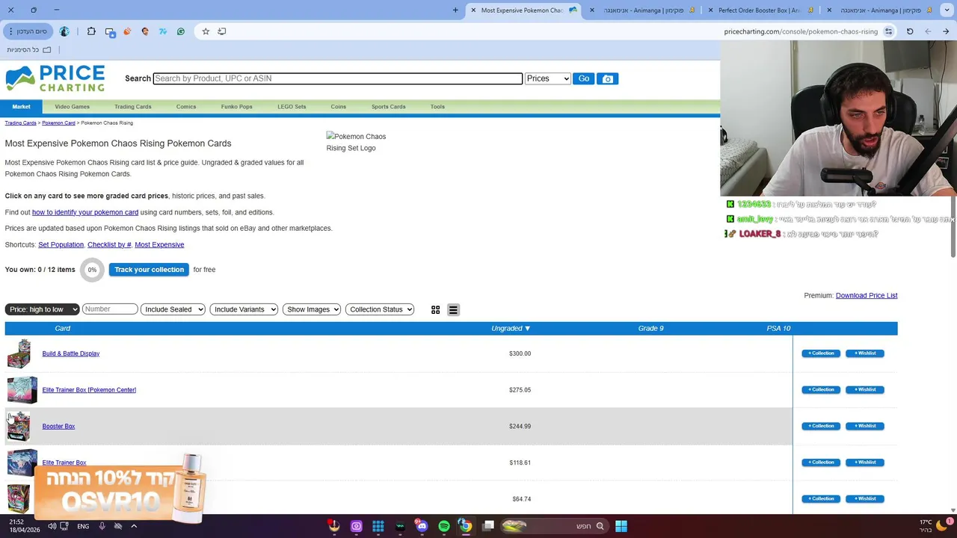Click the 0% collection progress circle
Image resolution: width=957 pixels, height=538 pixels.
92,270
